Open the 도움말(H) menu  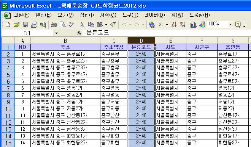point(199,15)
